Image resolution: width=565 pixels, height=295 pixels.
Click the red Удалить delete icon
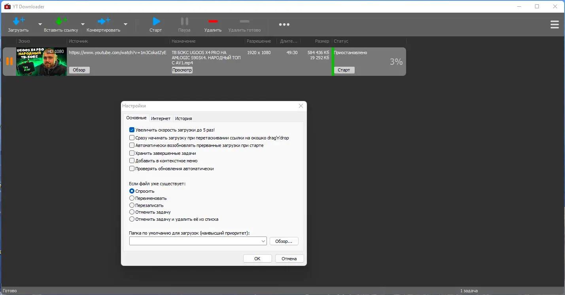[x=213, y=21]
